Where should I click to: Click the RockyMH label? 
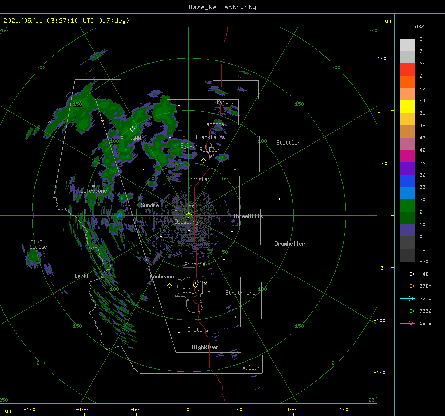pos(131,139)
